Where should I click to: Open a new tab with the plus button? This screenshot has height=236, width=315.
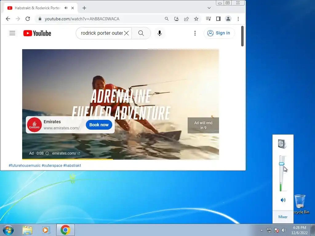click(84, 8)
